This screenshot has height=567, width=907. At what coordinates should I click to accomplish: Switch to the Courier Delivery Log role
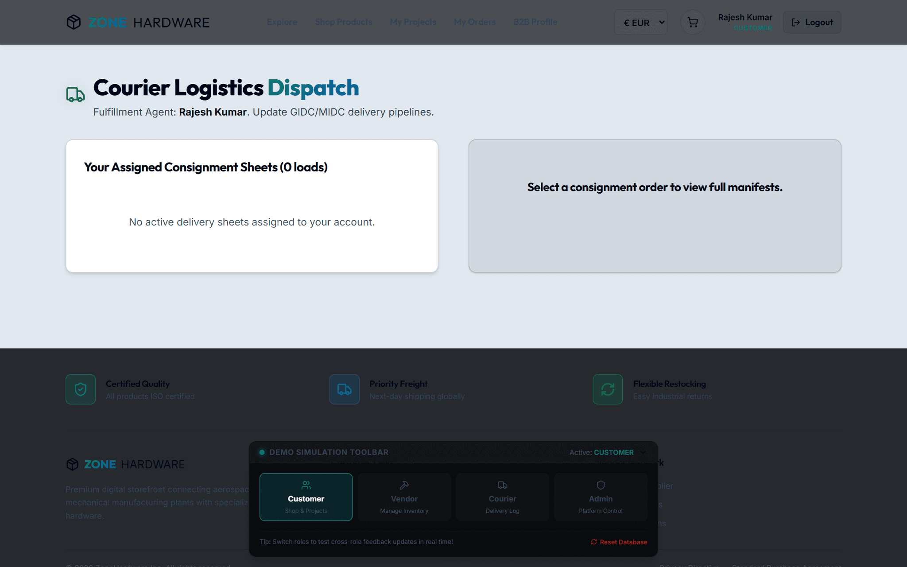[x=502, y=497]
